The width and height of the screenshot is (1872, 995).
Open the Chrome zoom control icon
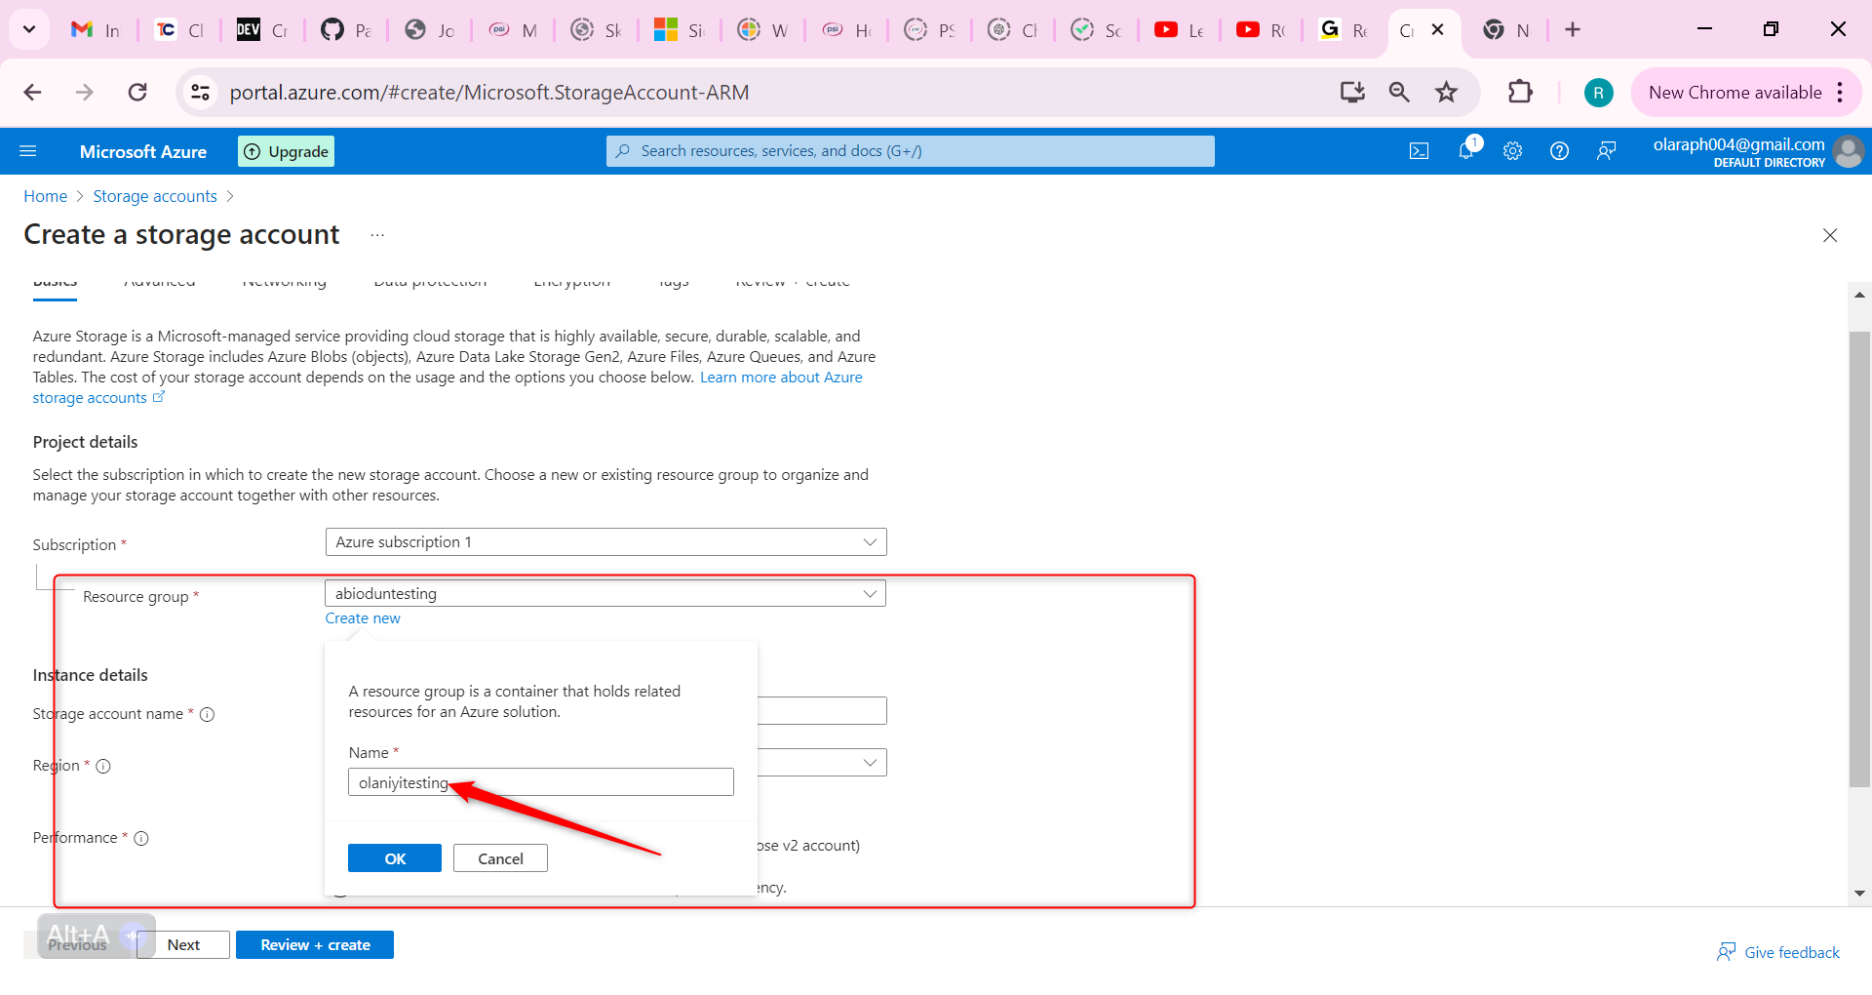pos(1399,93)
